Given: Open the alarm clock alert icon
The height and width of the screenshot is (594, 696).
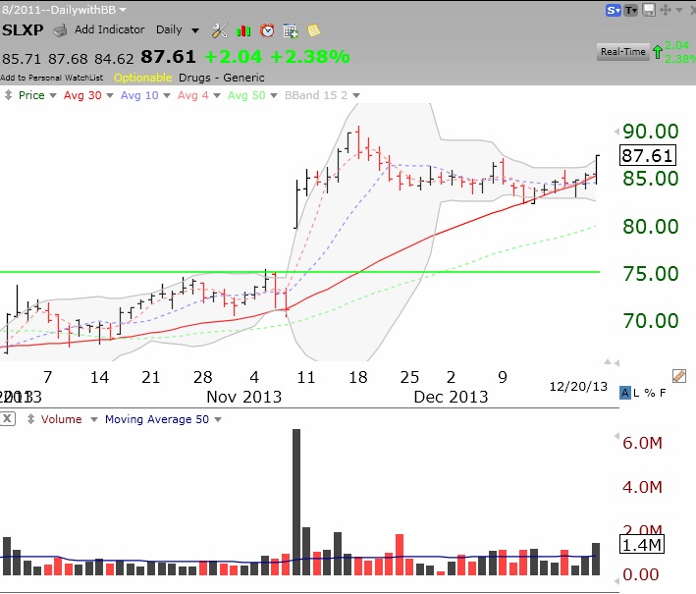Looking at the screenshot, I should [x=266, y=30].
